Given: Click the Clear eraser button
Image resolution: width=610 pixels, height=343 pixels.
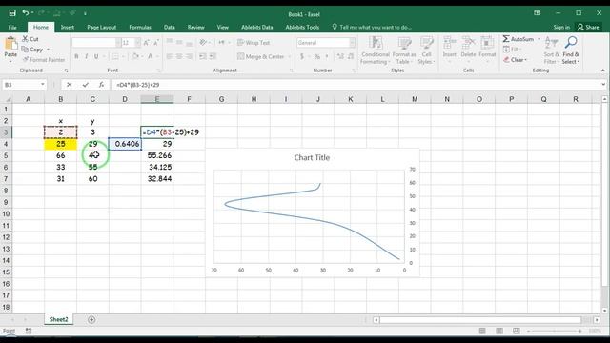Looking at the screenshot, I should click(x=515, y=59).
